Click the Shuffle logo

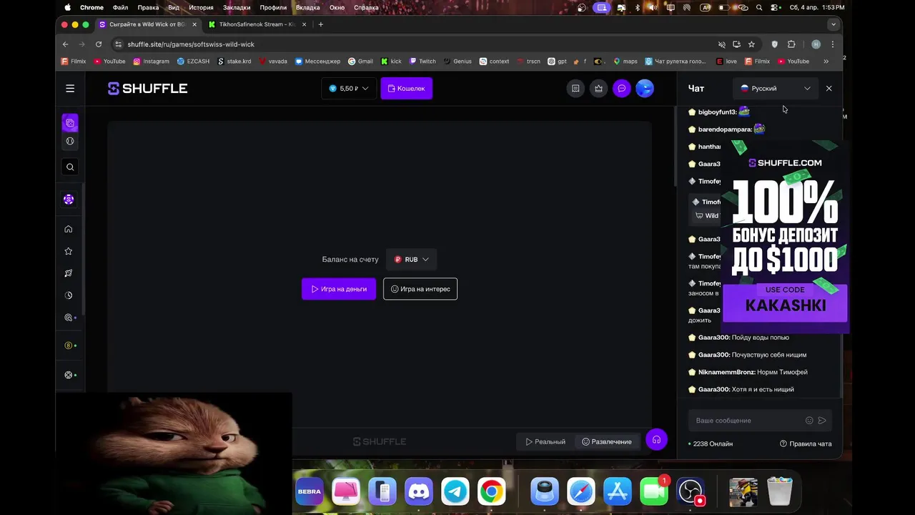click(x=147, y=89)
